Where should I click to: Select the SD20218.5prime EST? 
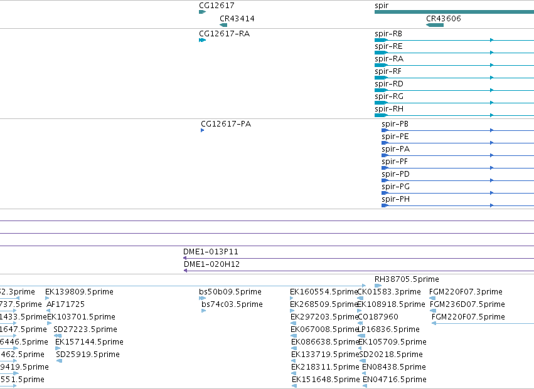pos(363,361)
